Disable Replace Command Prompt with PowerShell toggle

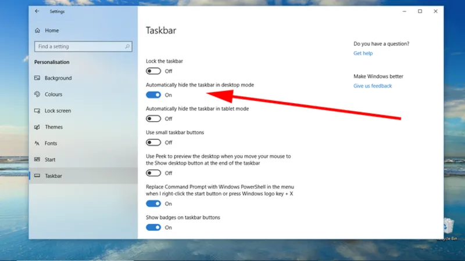[x=153, y=204]
